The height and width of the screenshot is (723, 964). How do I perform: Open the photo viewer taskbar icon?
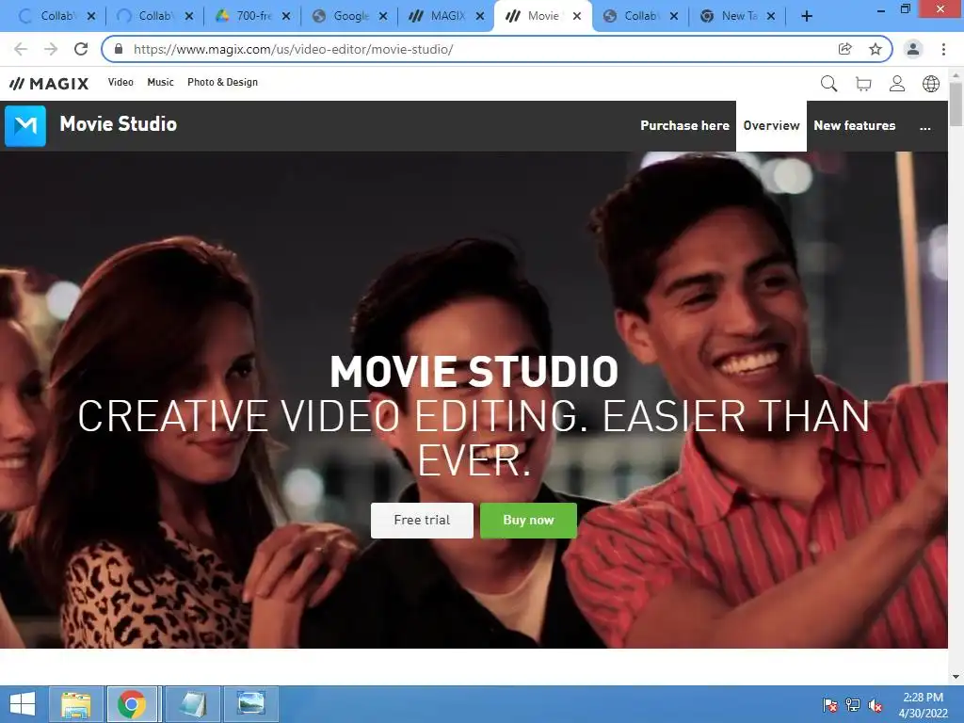pos(250,704)
